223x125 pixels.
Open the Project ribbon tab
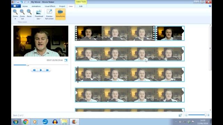[x=62, y=6]
